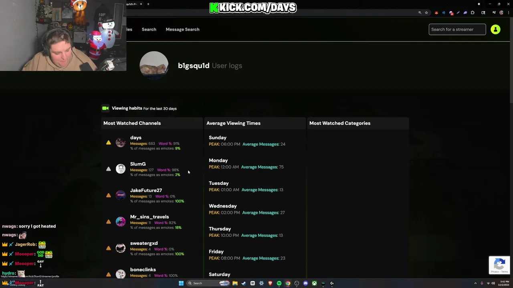Show hidden system tray icons chevron
The width and height of the screenshot is (513, 288).
tap(475, 283)
